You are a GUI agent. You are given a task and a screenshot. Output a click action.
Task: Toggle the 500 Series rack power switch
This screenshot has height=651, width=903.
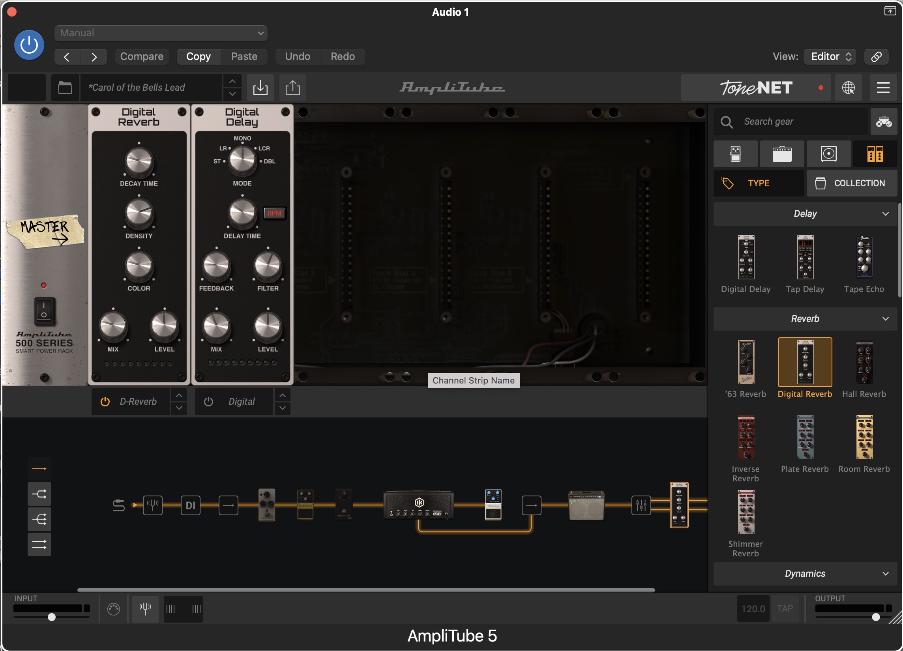pyautogui.click(x=44, y=312)
